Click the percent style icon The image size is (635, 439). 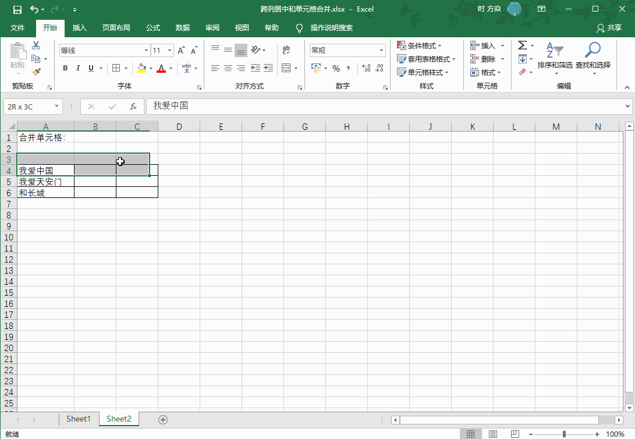336,69
